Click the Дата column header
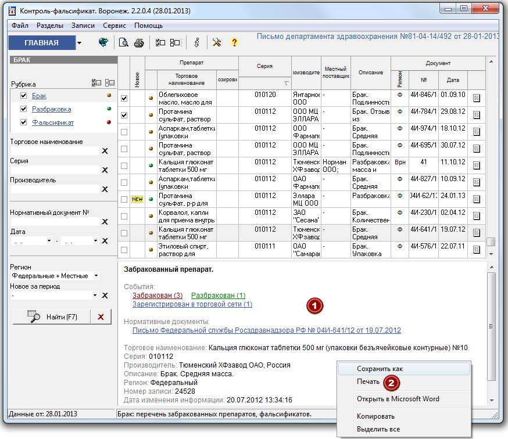508x439 pixels. click(x=453, y=80)
